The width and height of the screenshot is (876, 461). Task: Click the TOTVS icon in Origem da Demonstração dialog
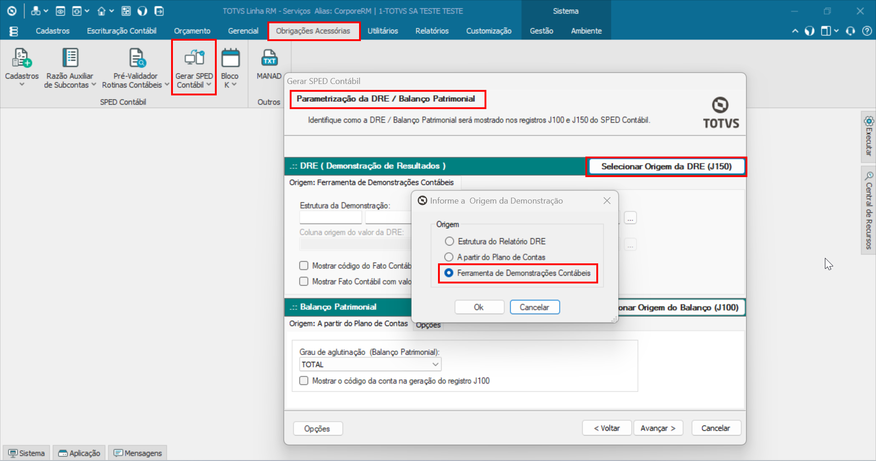tap(422, 200)
